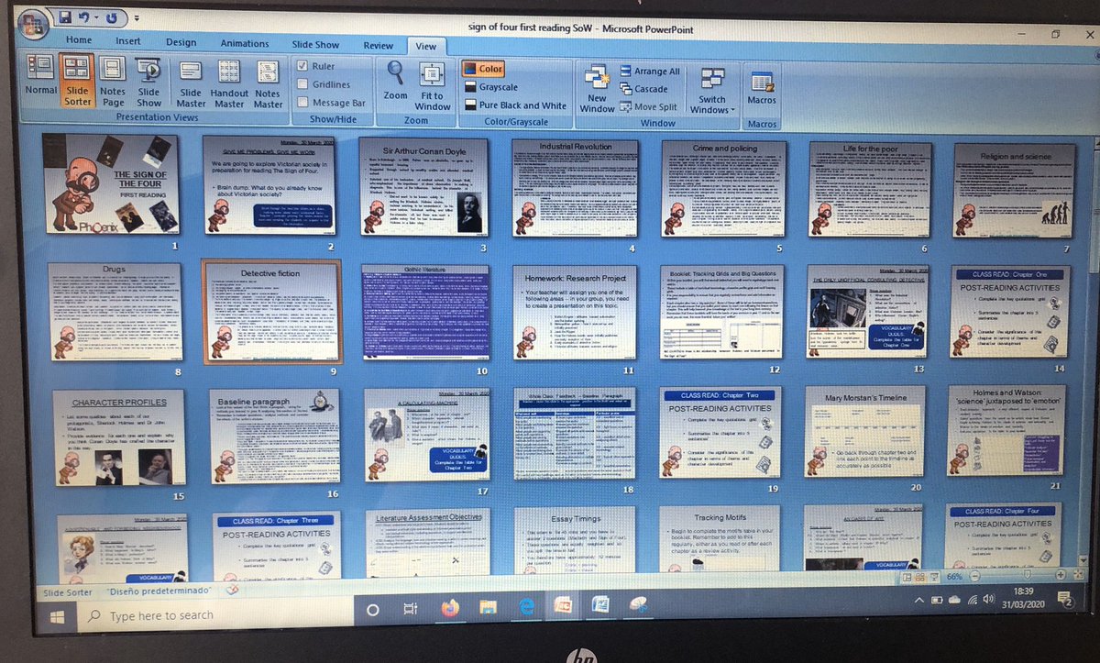The width and height of the screenshot is (1100, 663).
Task: Open Notes Master view
Action: click(x=268, y=84)
